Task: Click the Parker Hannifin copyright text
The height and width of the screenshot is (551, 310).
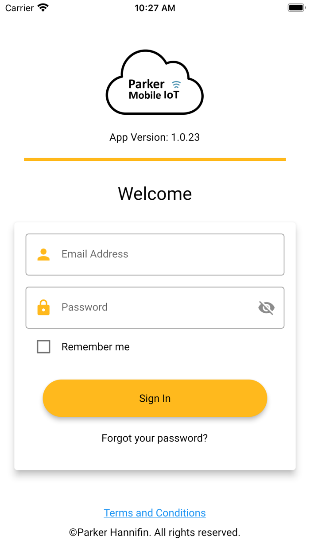Action: click(155, 532)
